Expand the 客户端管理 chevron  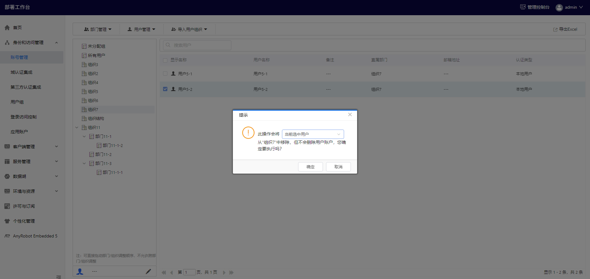pos(57,147)
